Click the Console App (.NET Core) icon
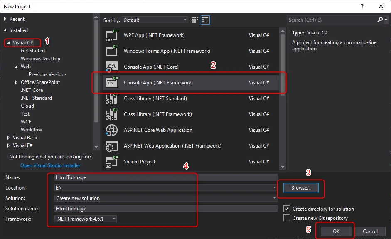The height and width of the screenshot is (239, 391). 112,67
